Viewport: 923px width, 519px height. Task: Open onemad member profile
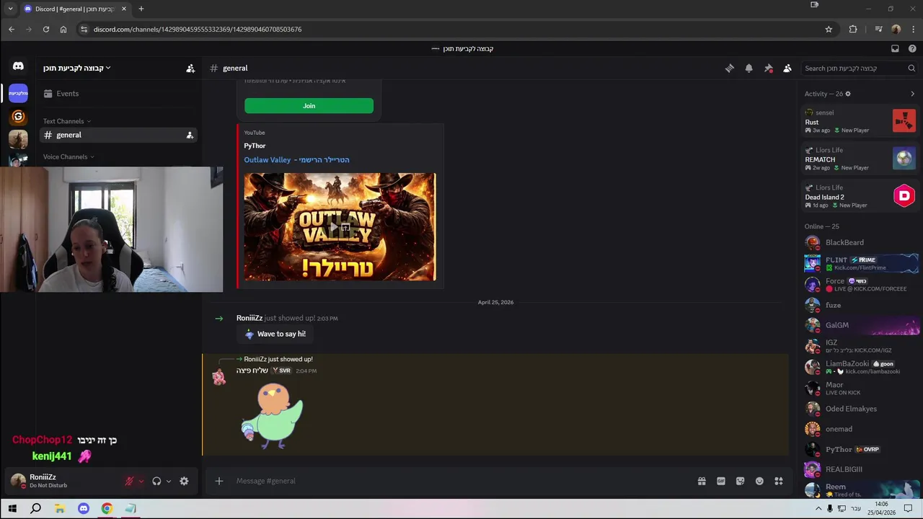860,429
